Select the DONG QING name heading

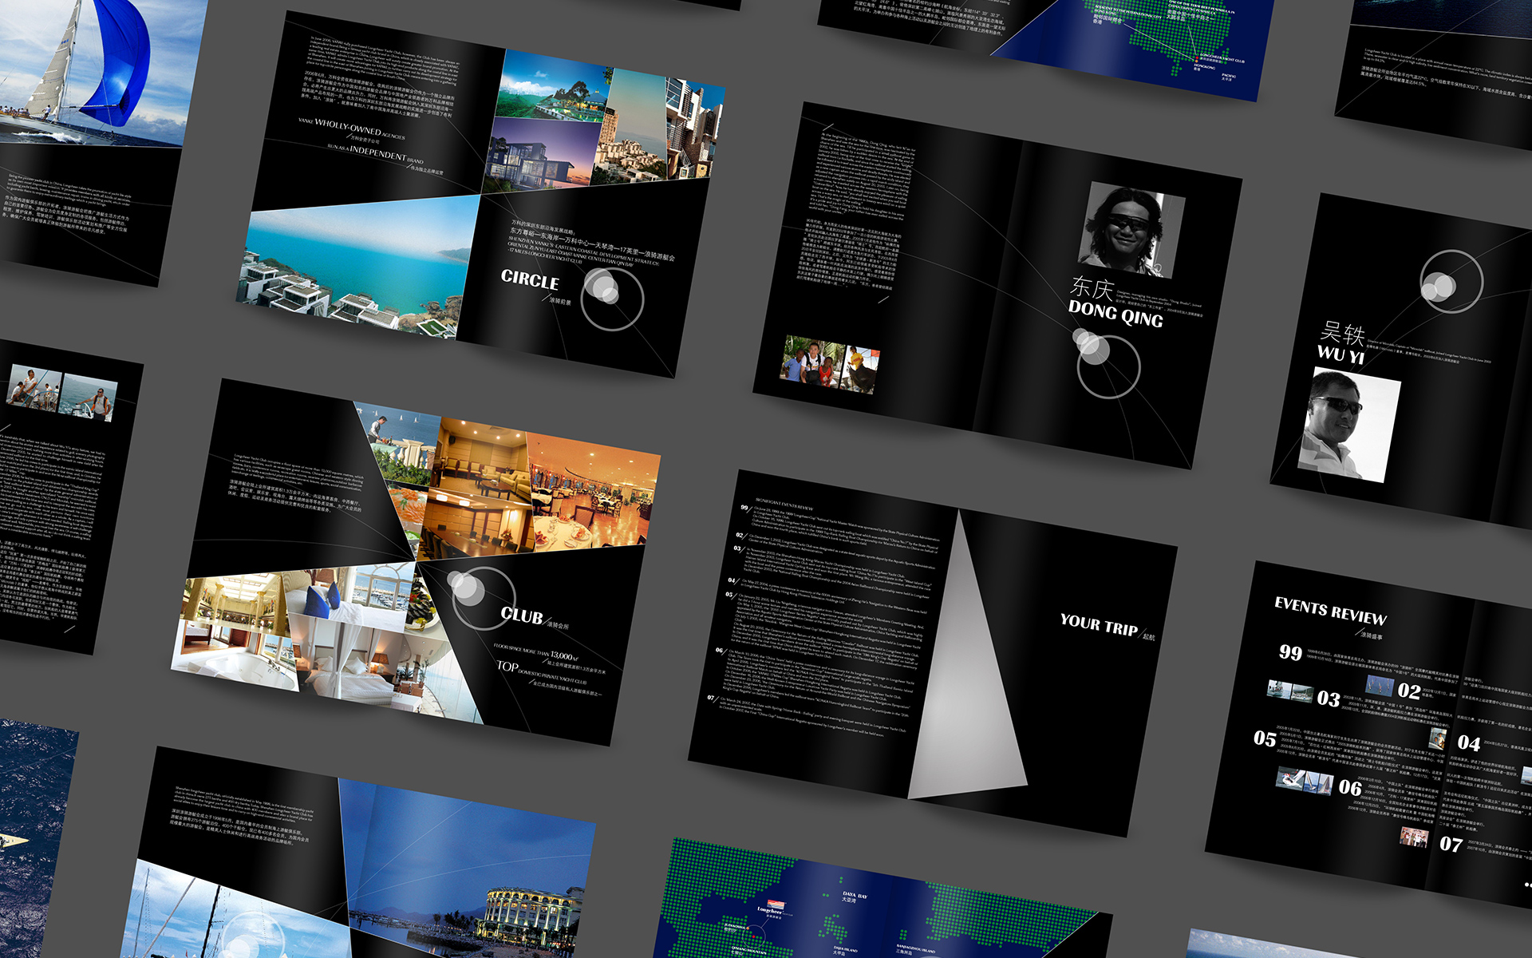[x=1115, y=313]
